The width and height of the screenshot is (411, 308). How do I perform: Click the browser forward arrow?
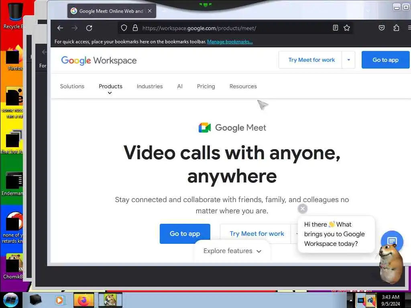75,28
